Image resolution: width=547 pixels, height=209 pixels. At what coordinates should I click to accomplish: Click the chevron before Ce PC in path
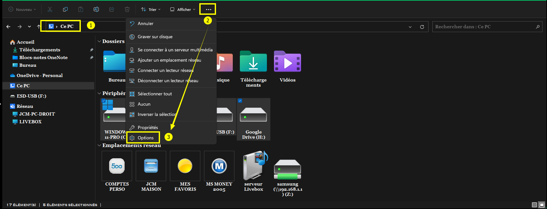tap(57, 26)
